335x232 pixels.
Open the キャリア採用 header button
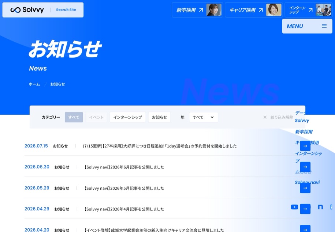point(254,10)
